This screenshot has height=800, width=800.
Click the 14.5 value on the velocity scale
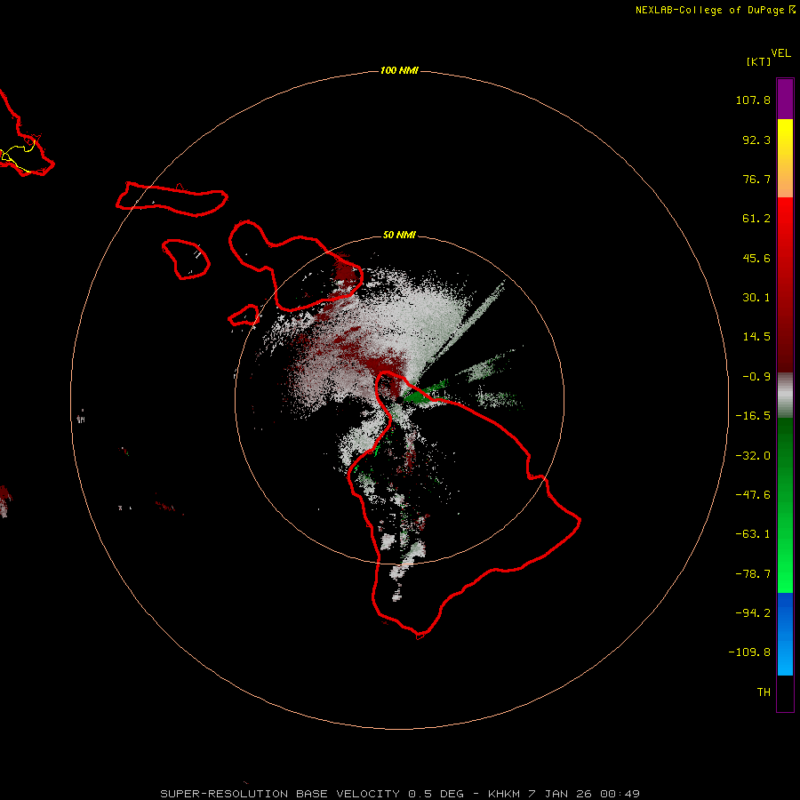756,337
